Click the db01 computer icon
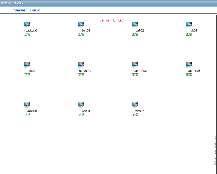The image size is (217, 174). point(189,24)
